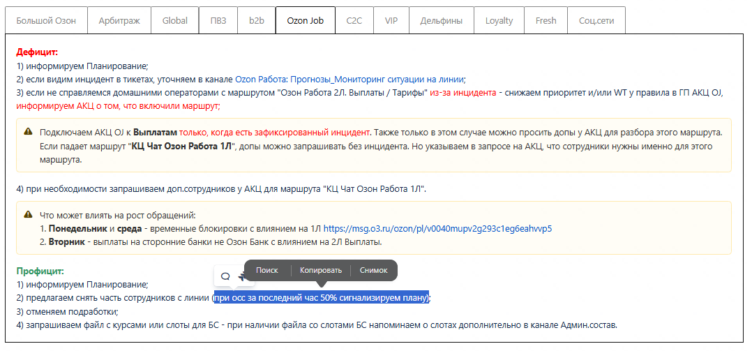Select the Global tab
This screenshot has height=351, width=752.
click(174, 21)
